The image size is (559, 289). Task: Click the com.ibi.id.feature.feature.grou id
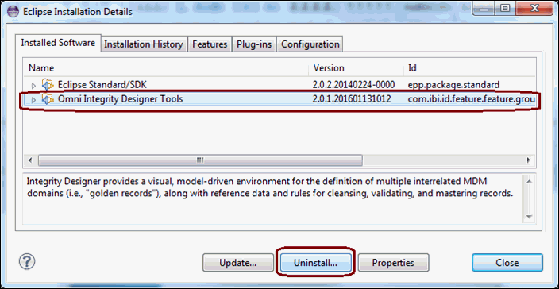coord(471,99)
